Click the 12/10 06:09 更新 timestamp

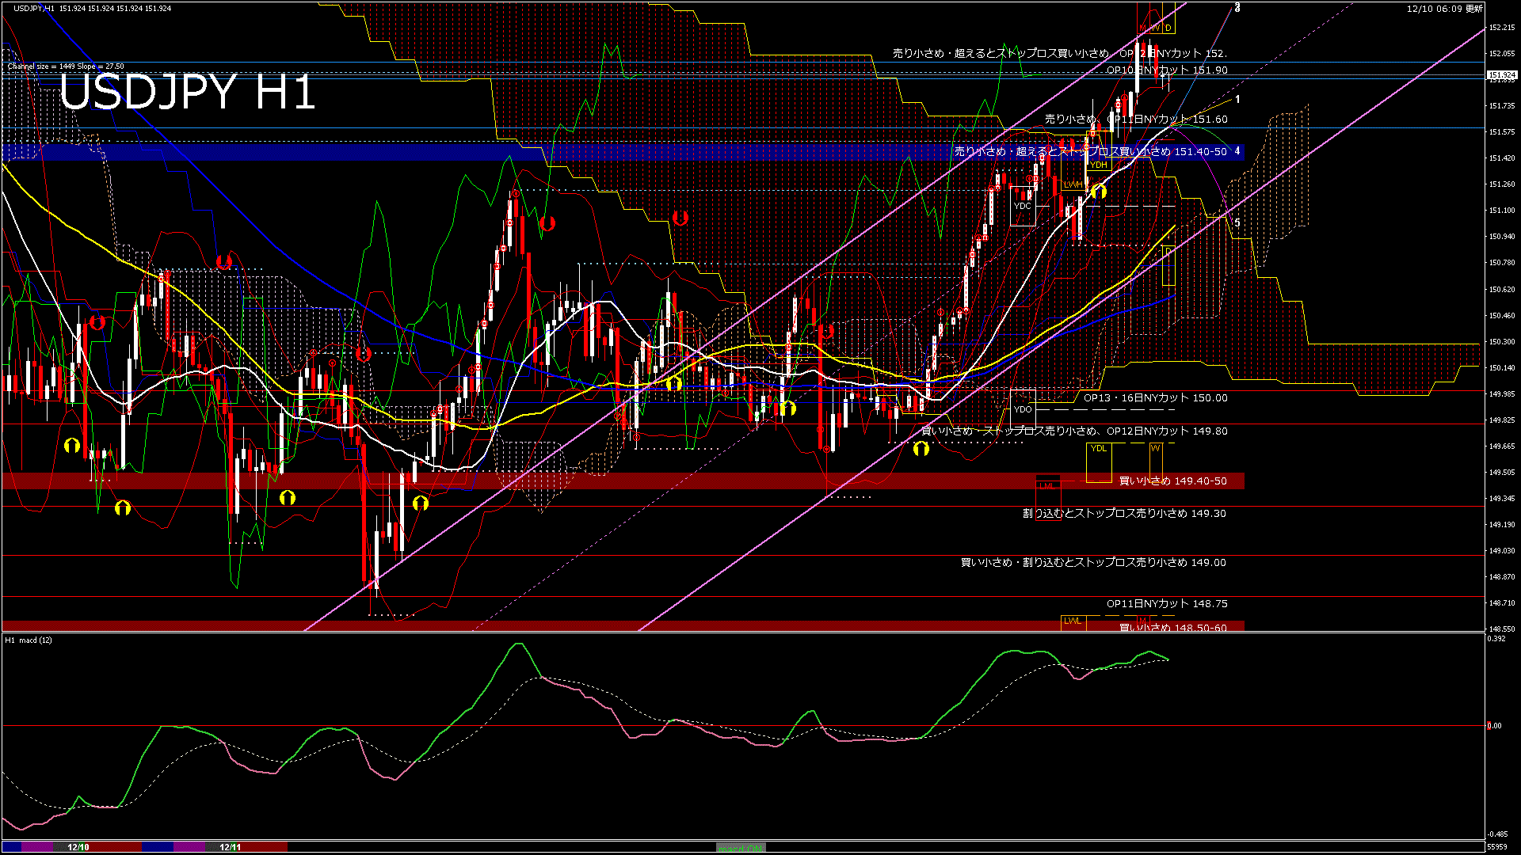(x=1444, y=9)
